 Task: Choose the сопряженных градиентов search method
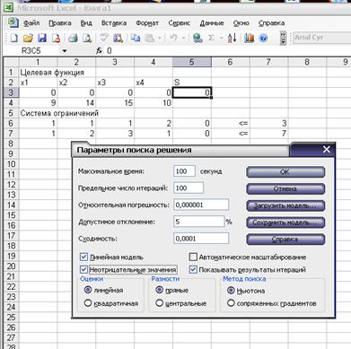point(231,303)
